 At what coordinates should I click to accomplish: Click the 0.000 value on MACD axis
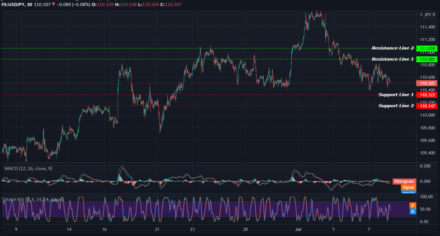click(x=425, y=181)
